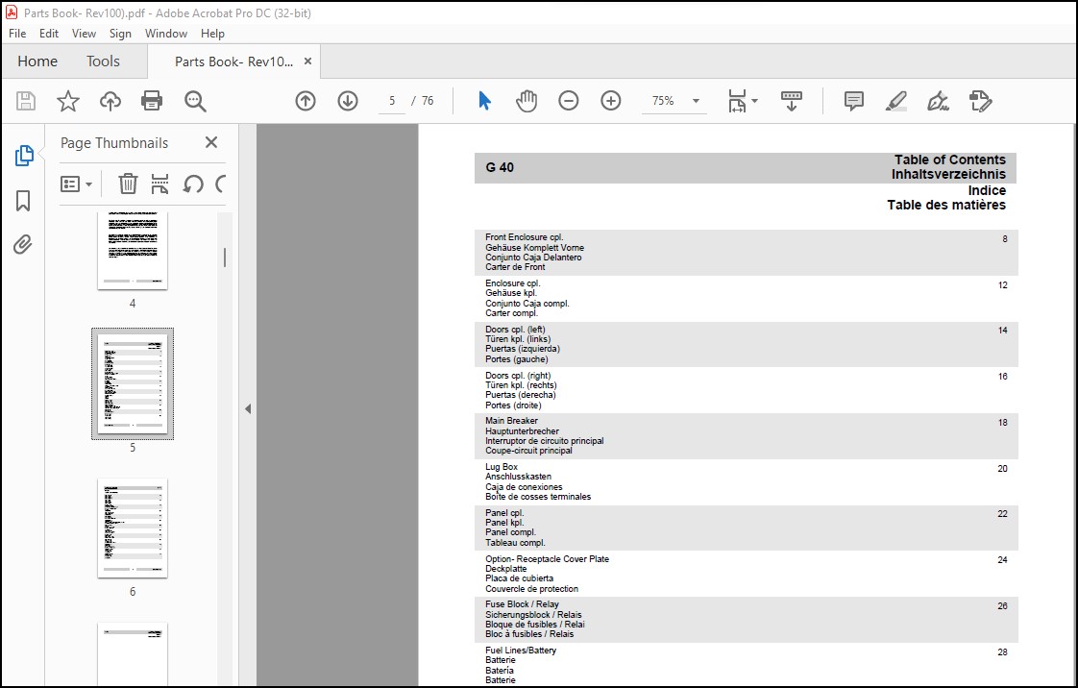The width and height of the screenshot is (1078, 688).
Task: Select the Highlight text tool
Action: coord(895,101)
